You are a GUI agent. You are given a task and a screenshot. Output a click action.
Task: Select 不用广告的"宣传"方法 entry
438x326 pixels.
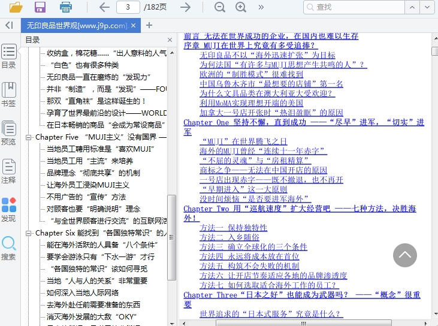(86, 197)
